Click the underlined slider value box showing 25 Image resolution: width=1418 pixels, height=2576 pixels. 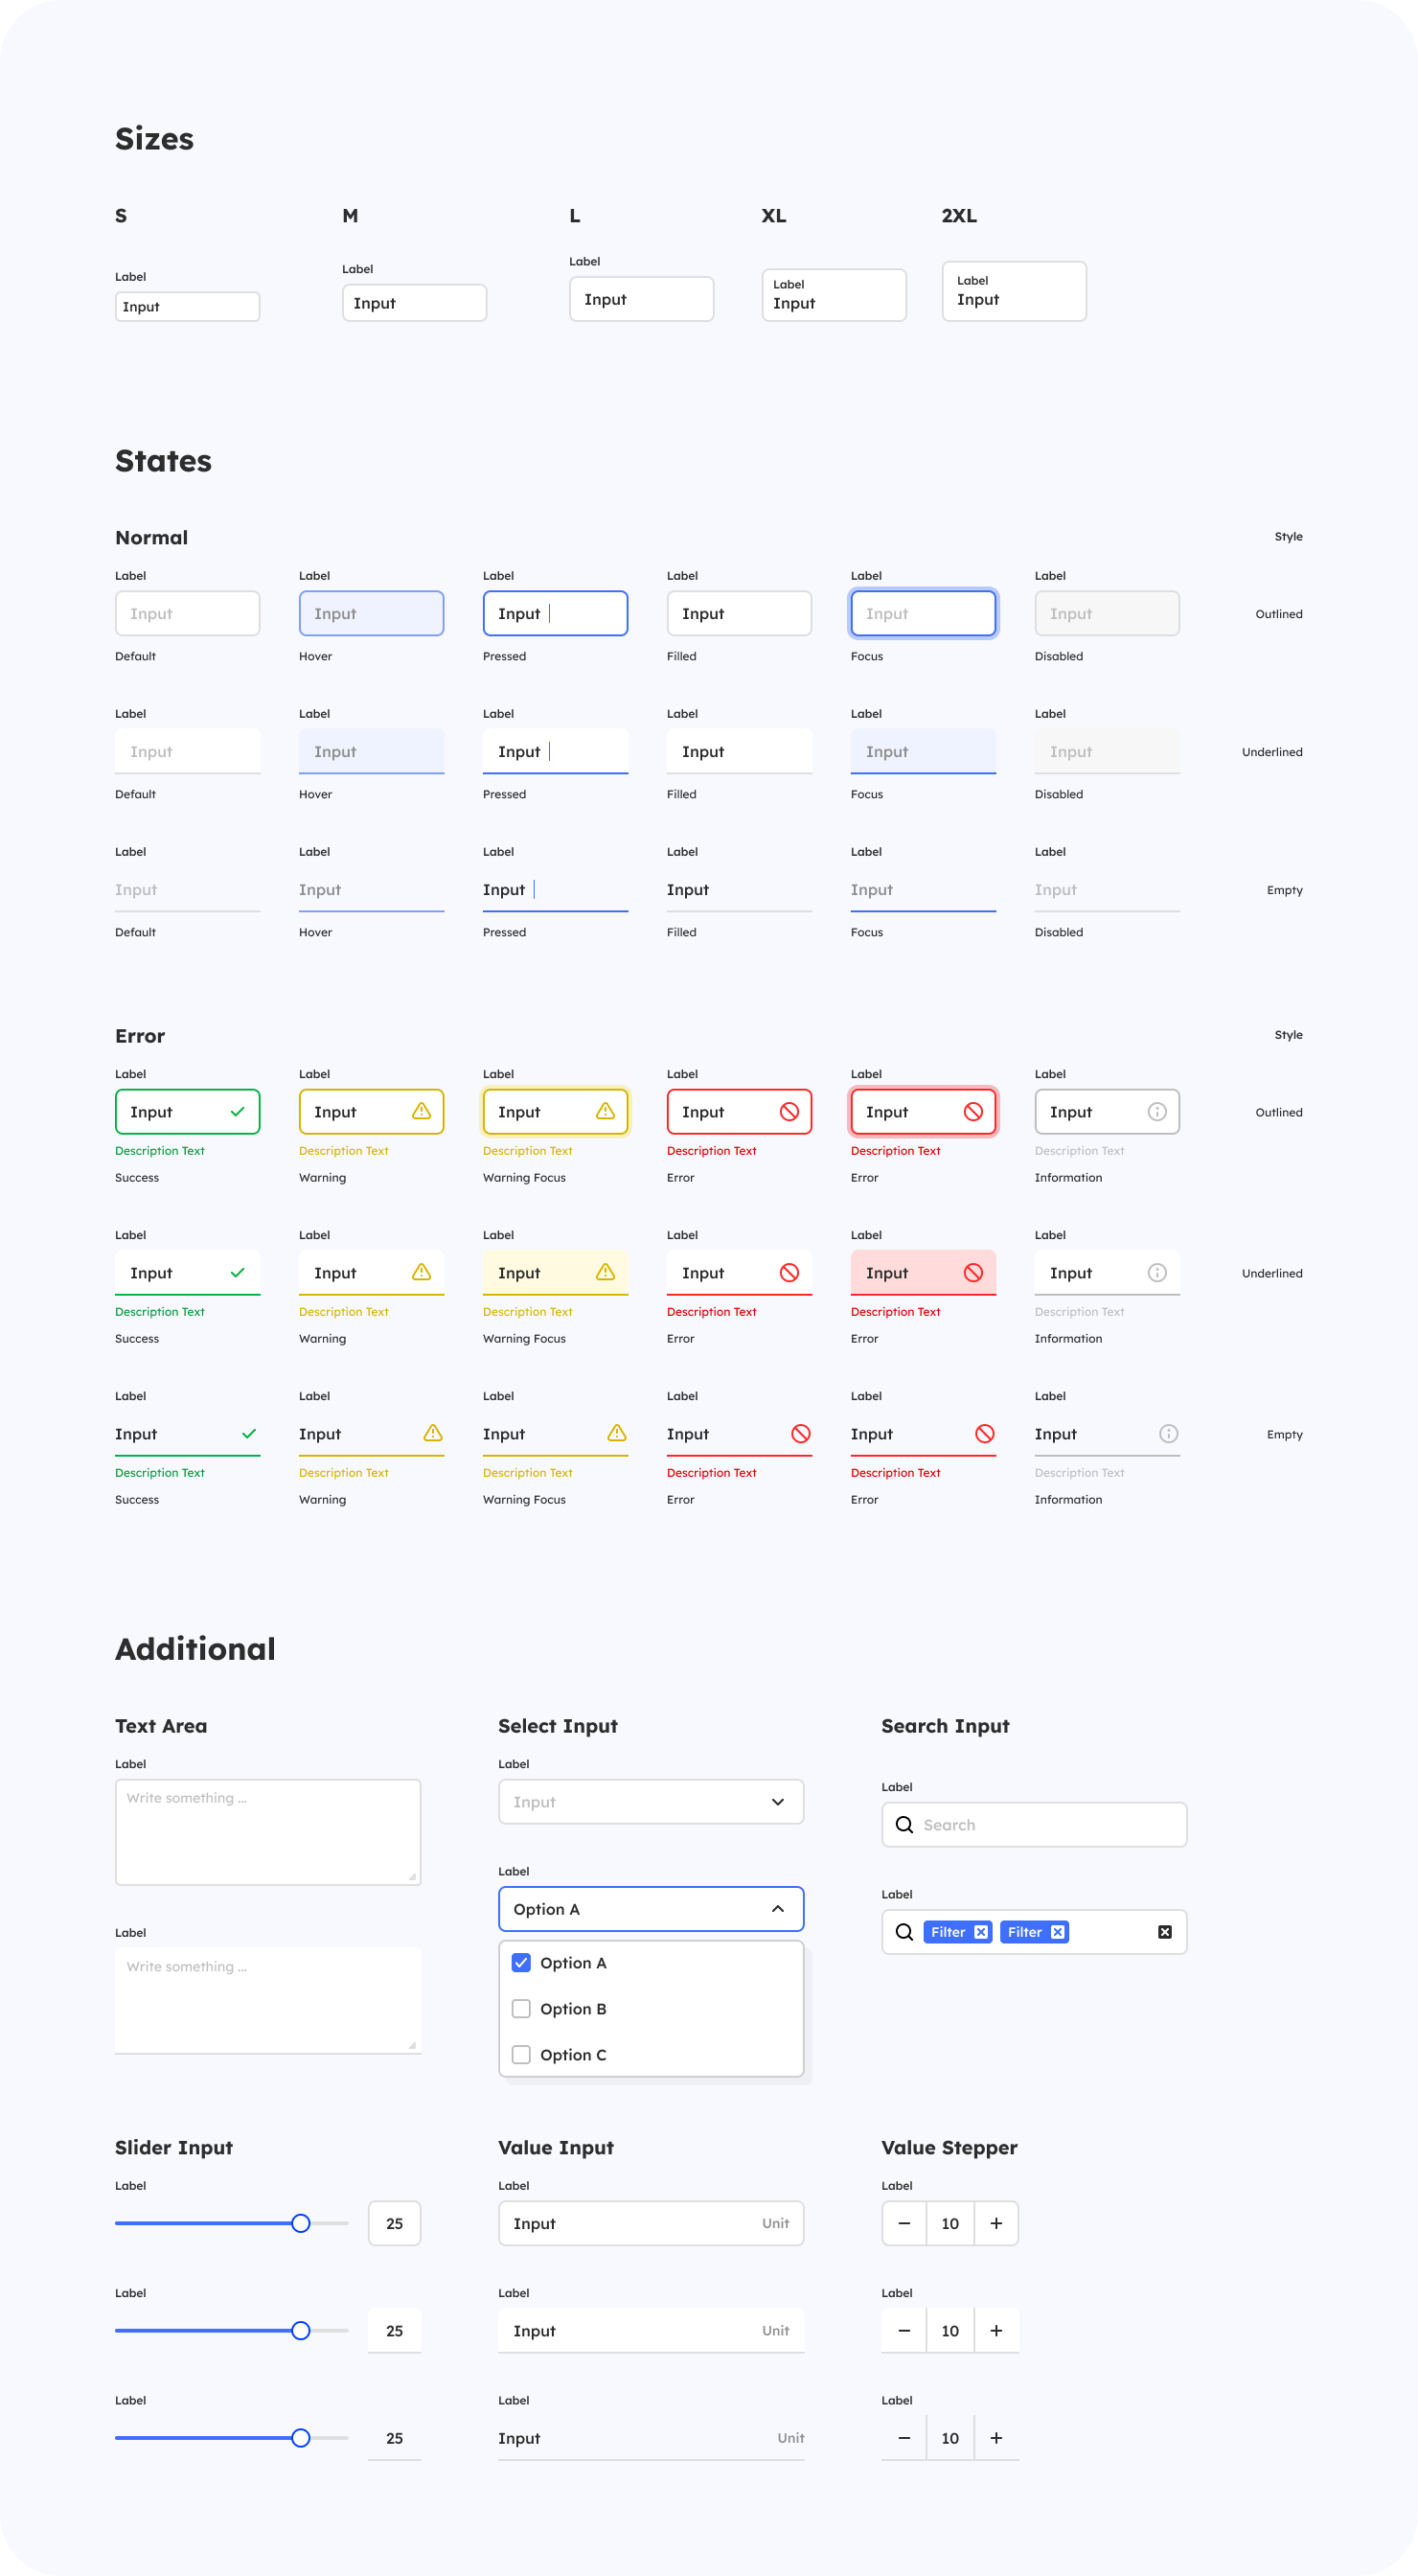395,2330
